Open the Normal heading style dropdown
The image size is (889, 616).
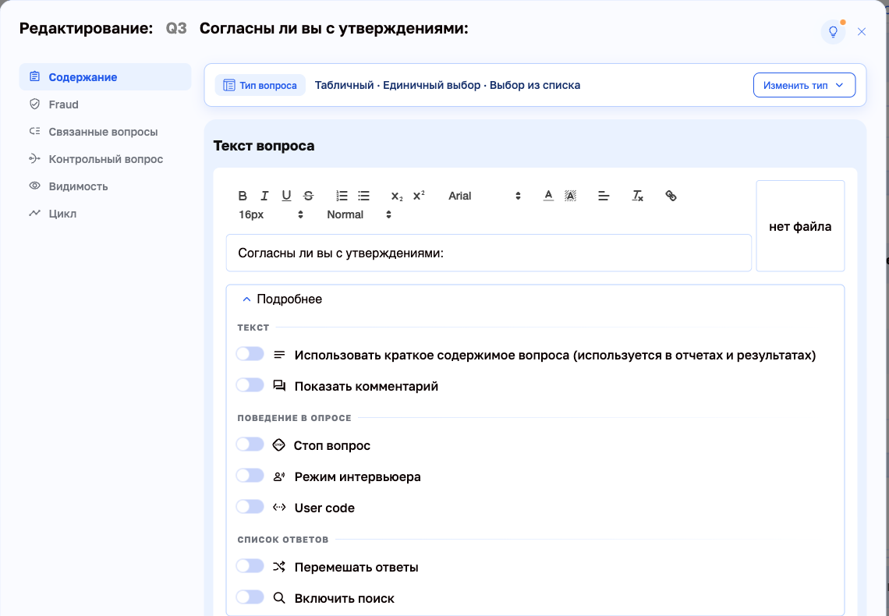tap(358, 214)
